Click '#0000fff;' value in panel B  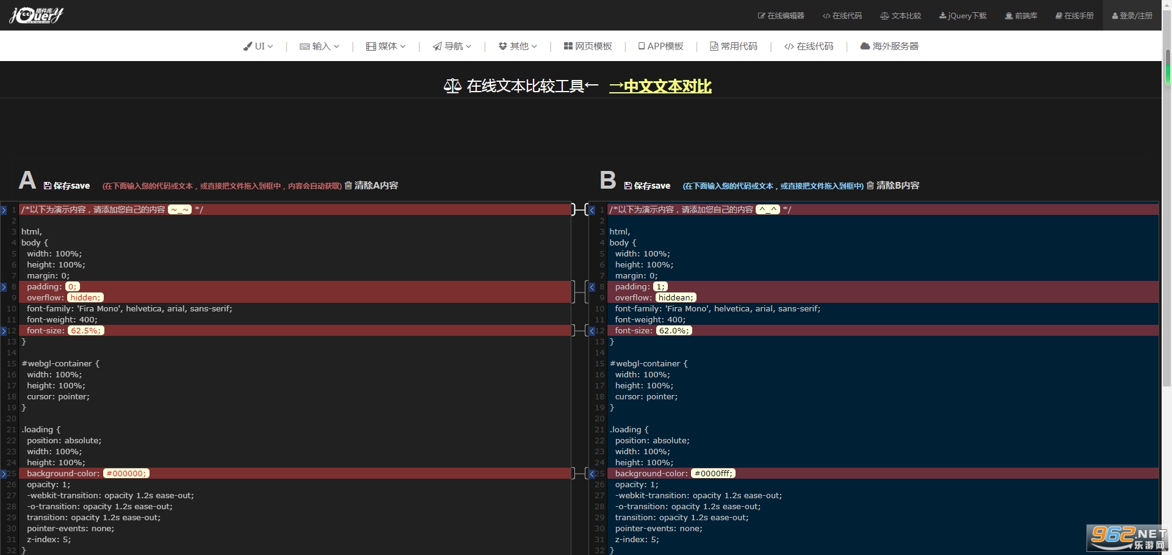tap(714, 474)
